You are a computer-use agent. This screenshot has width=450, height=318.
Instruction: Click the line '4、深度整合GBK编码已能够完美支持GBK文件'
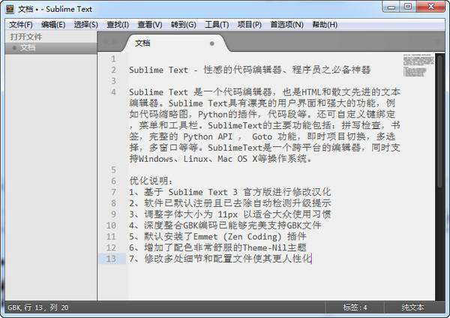tap(225, 225)
